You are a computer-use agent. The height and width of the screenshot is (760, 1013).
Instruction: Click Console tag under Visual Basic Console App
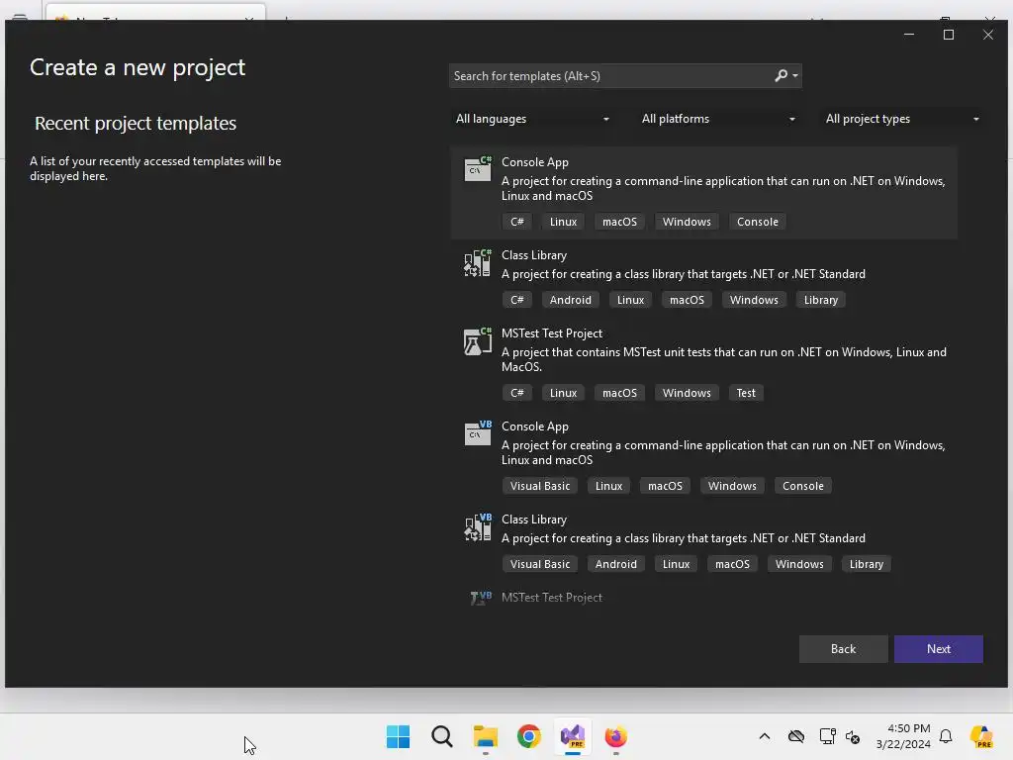point(802,486)
